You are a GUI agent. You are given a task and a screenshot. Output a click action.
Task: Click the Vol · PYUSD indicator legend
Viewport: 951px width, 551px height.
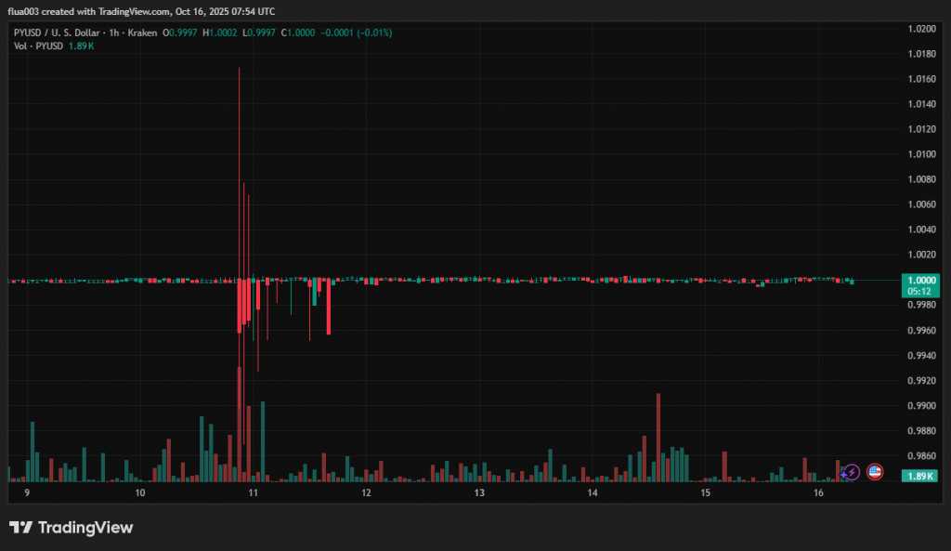[x=38, y=46]
